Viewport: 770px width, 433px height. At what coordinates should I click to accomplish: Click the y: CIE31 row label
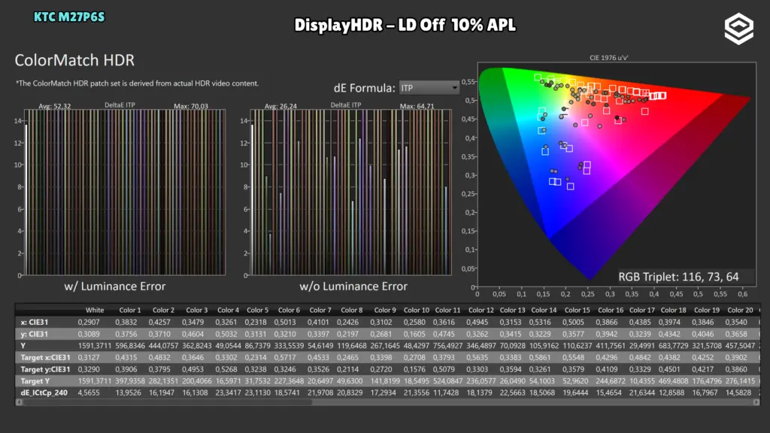tap(35, 335)
